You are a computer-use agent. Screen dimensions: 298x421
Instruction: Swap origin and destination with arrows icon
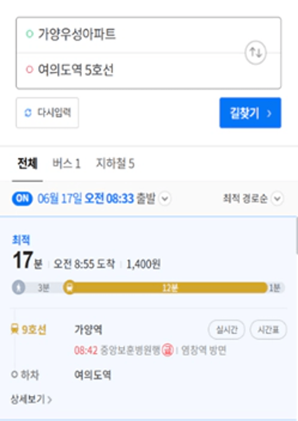coord(255,53)
